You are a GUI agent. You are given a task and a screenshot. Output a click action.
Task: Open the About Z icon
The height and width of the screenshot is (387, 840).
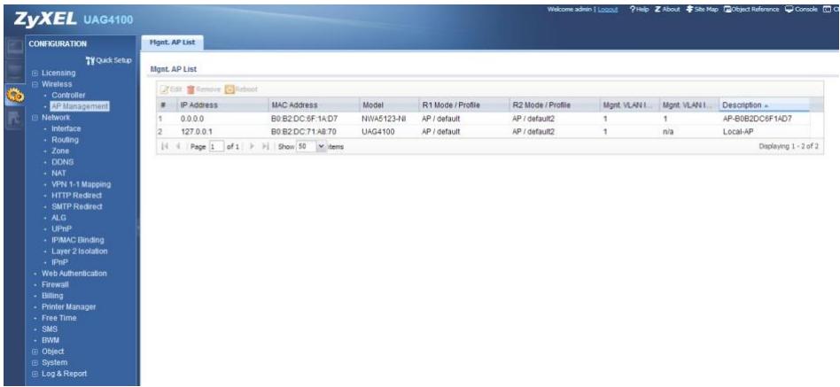tap(657, 9)
